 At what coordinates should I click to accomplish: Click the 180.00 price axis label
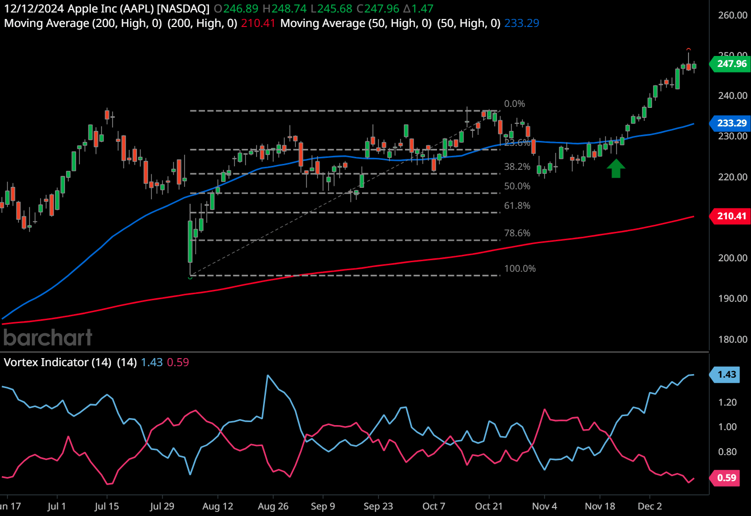732,339
